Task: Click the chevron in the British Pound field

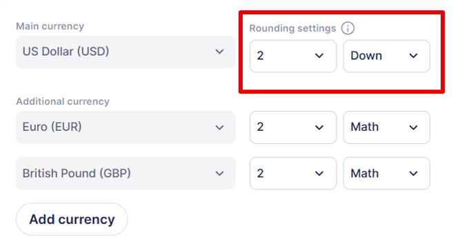Action: 219,174
